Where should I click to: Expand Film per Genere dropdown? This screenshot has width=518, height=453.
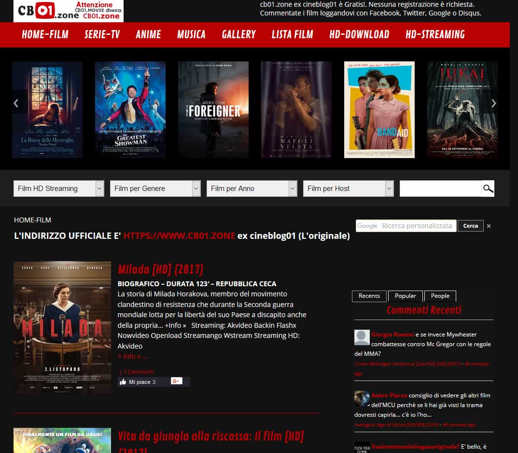pos(155,189)
